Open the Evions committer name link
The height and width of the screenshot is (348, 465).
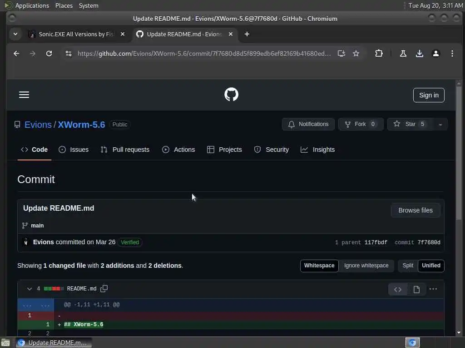43,242
